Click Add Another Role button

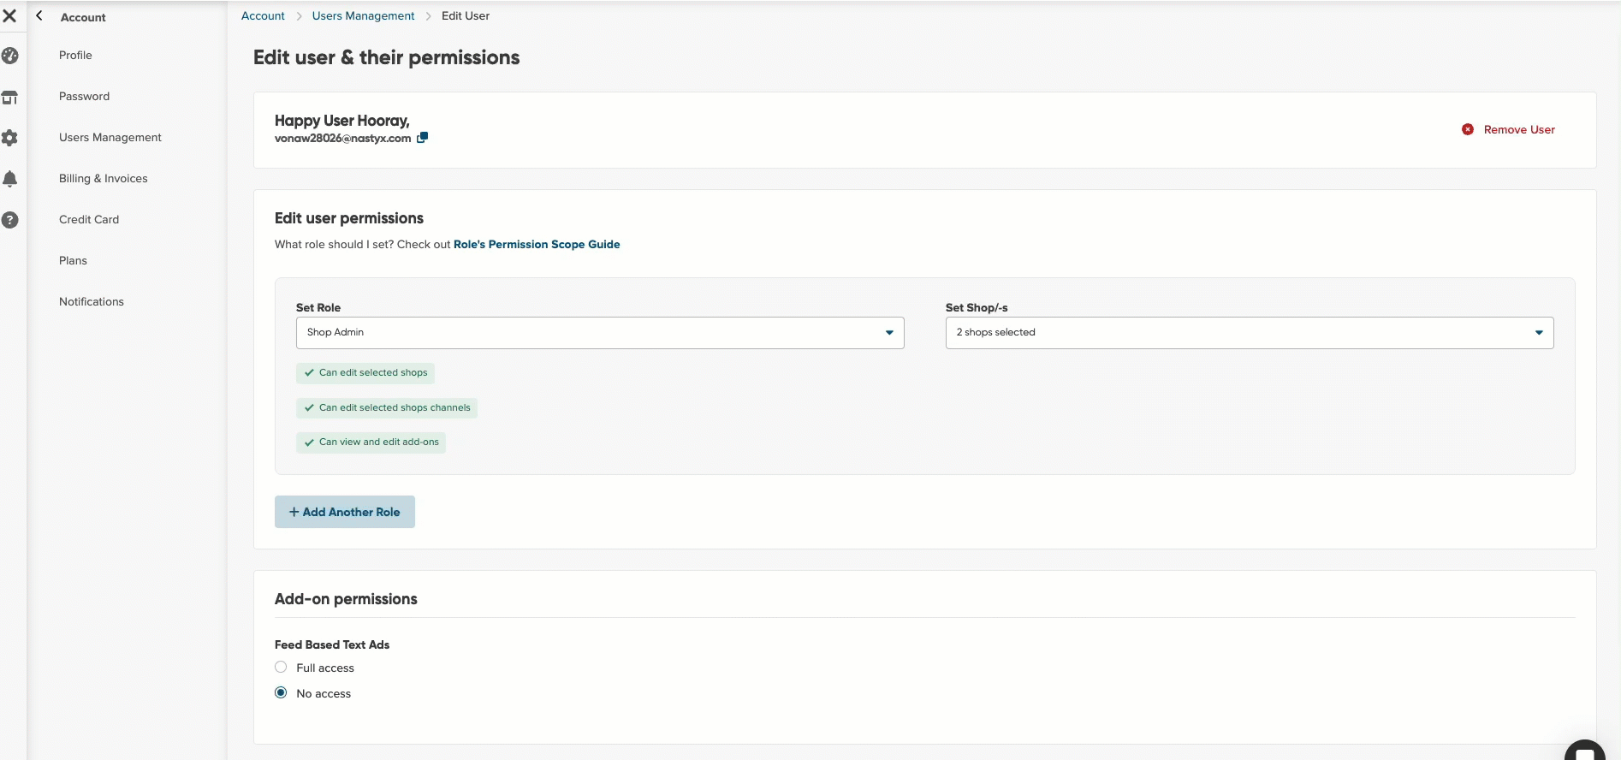(345, 512)
